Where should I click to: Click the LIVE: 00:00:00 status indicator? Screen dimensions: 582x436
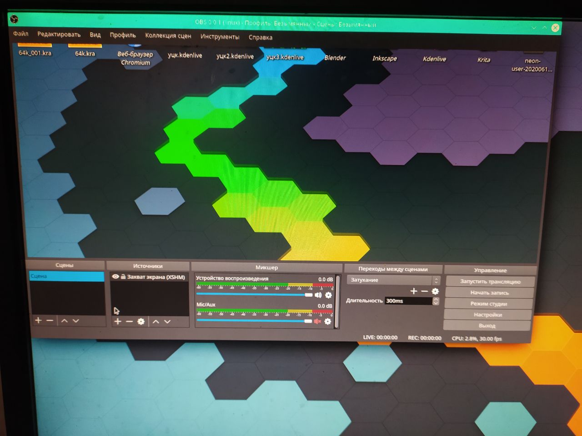click(x=380, y=337)
